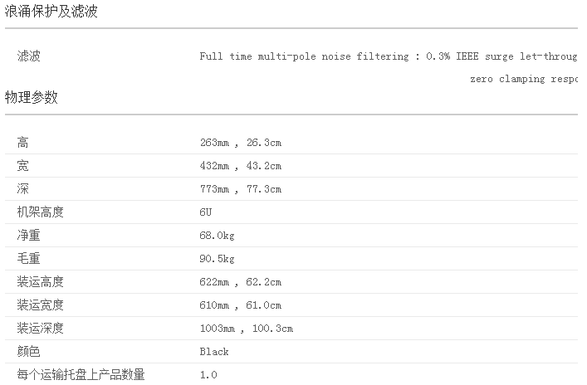This screenshot has height=385, width=587.
Task: Select the 610mm shipping width value
Action: pos(240,305)
